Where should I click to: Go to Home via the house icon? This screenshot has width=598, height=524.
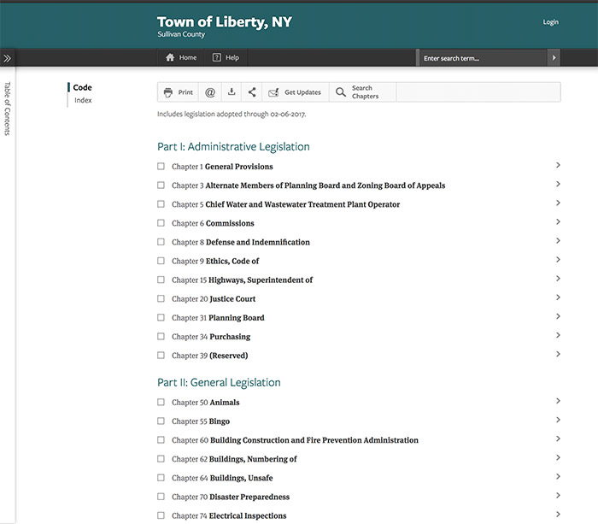point(170,57)
